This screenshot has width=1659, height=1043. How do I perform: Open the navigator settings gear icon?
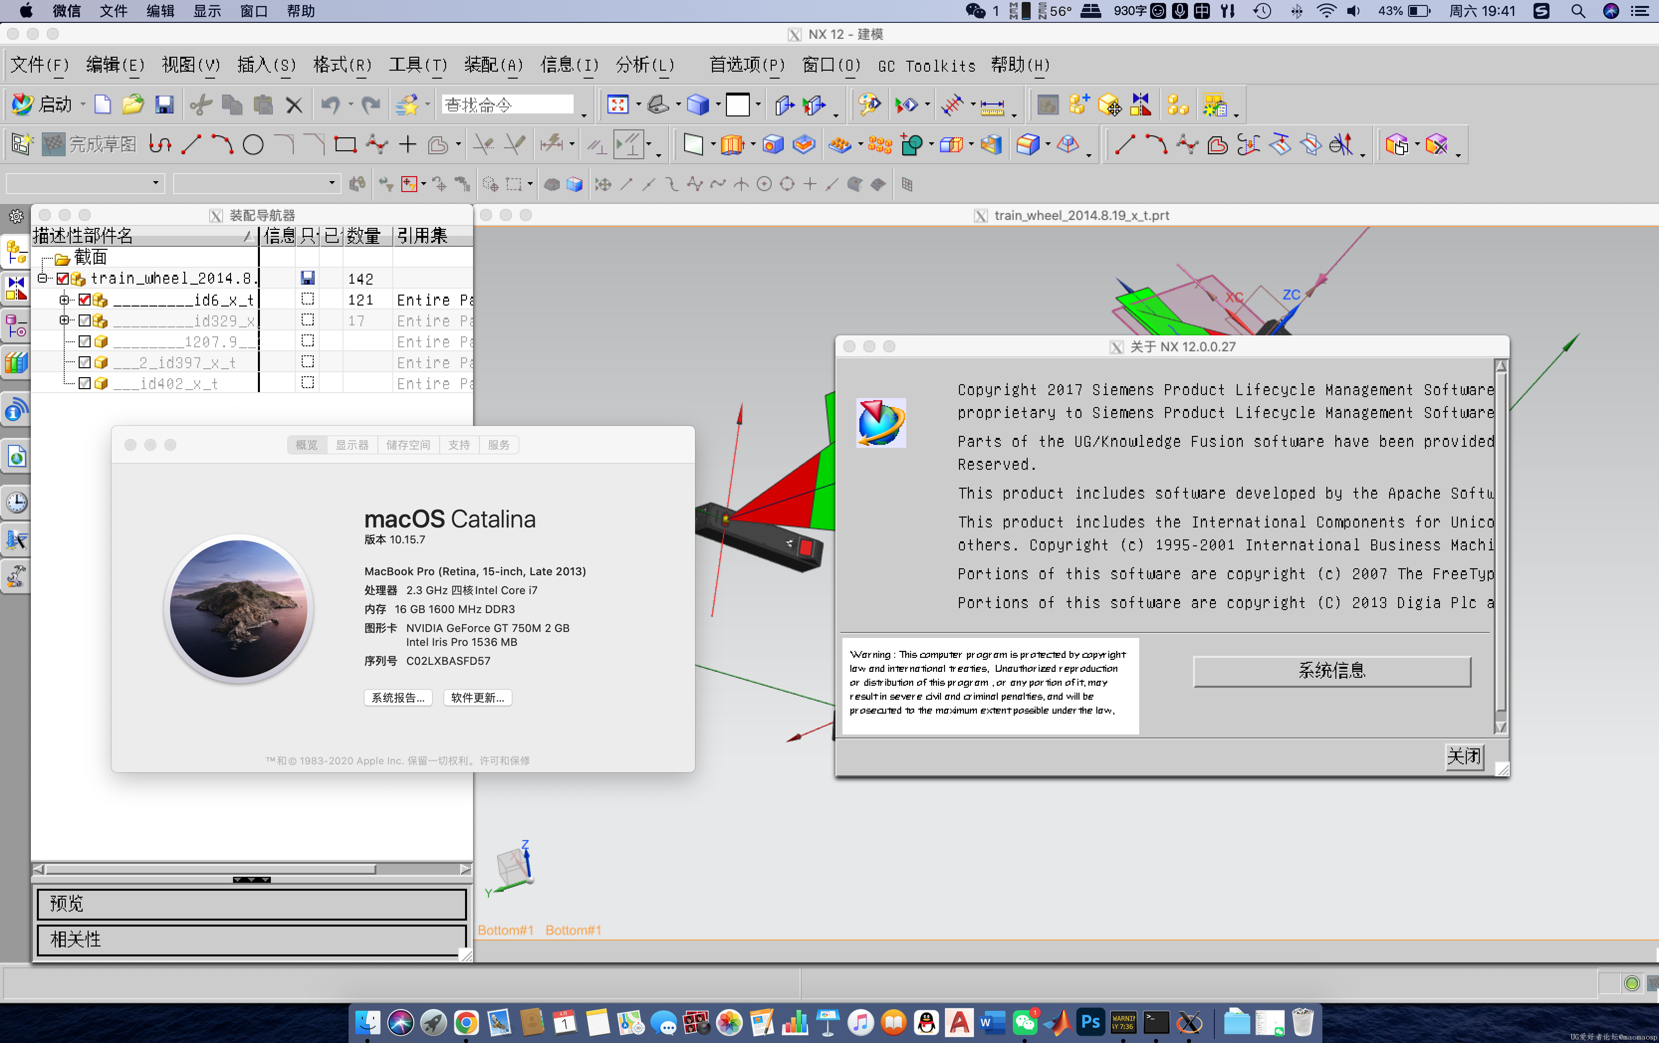[15, 216]
